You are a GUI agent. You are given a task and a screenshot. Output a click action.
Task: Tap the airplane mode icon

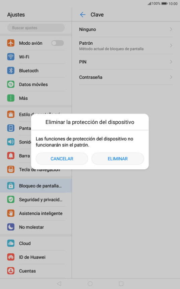pos(11,43)
